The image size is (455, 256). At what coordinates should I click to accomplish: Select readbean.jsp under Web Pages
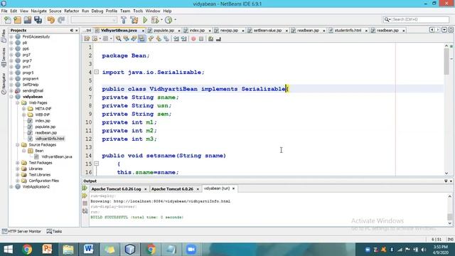pos(45,133)
